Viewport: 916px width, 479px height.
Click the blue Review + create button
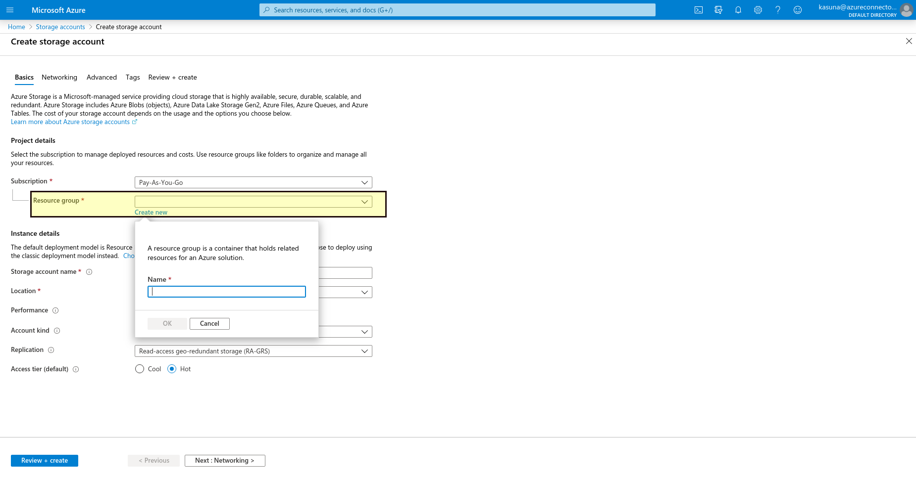pyautogui.click(x=45, y=461)
